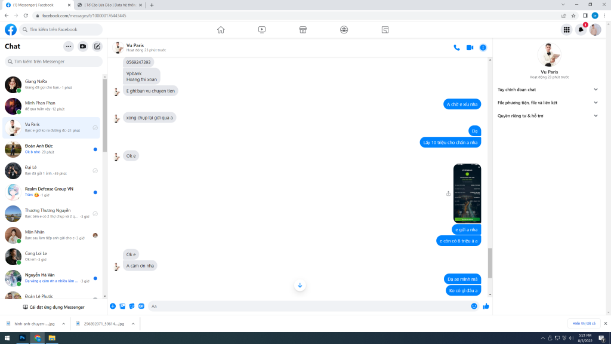The width and height of the screenshot is (611, 344).
Task: Open the sent phone screenshot thumbnail
Action: pyautogui.click(x=467, y=193)
